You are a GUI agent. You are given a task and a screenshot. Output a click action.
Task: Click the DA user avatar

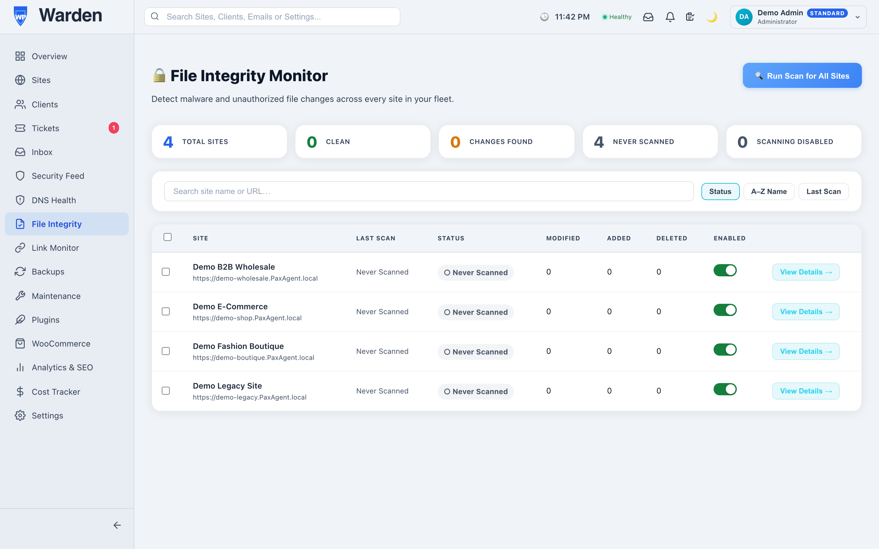click(743, 17)
